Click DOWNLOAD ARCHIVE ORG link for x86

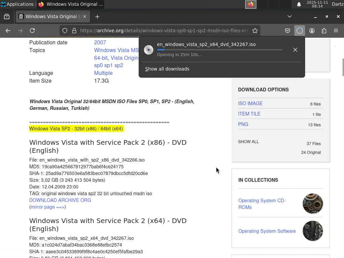click(x=60, y=200)
